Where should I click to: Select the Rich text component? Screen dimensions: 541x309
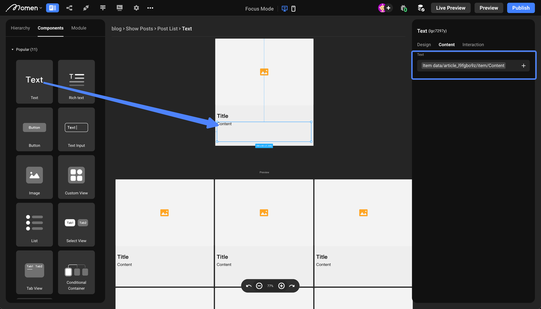(x=77, y=81)
